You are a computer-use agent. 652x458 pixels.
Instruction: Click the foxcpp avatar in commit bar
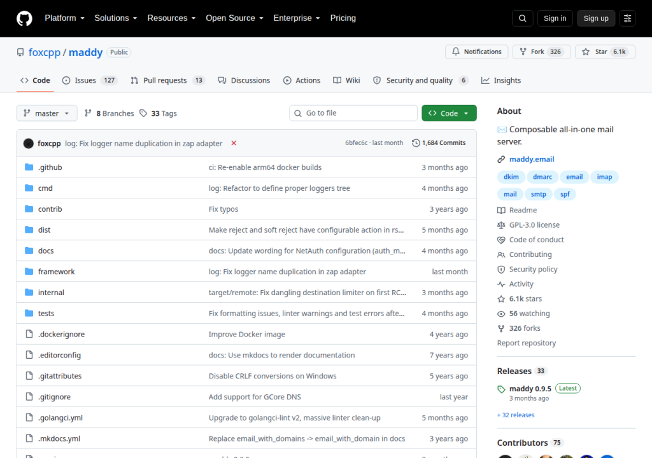(x=28, y=143)
